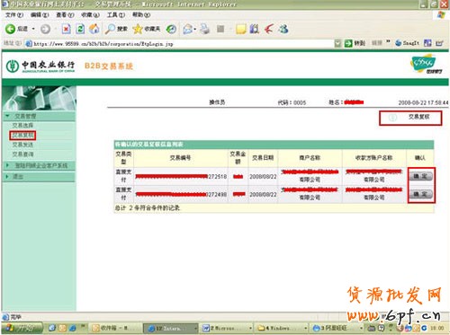The height and width of the screenshot is (335, 450).
Task: Click the 收款方账户名称 column header
Action: pos(373,158)
